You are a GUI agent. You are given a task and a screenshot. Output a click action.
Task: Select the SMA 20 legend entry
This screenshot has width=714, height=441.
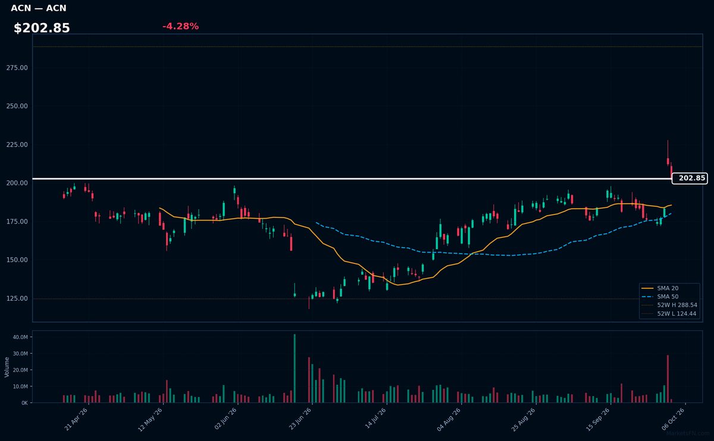tap(669, 288)
